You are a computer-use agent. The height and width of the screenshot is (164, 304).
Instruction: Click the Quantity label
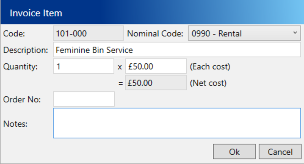click(20, 67)
